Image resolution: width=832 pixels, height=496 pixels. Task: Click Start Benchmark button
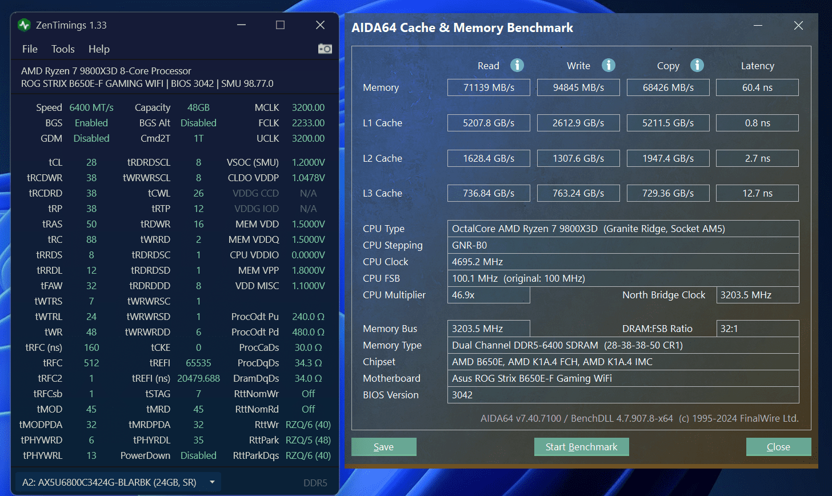pyautogui.click(x=582, y=447)
